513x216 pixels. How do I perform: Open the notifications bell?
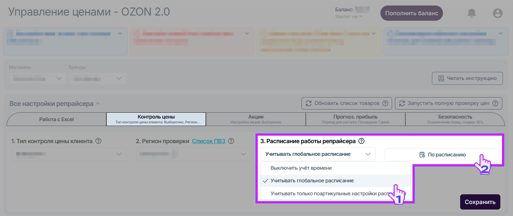click(x=471, y=13)
